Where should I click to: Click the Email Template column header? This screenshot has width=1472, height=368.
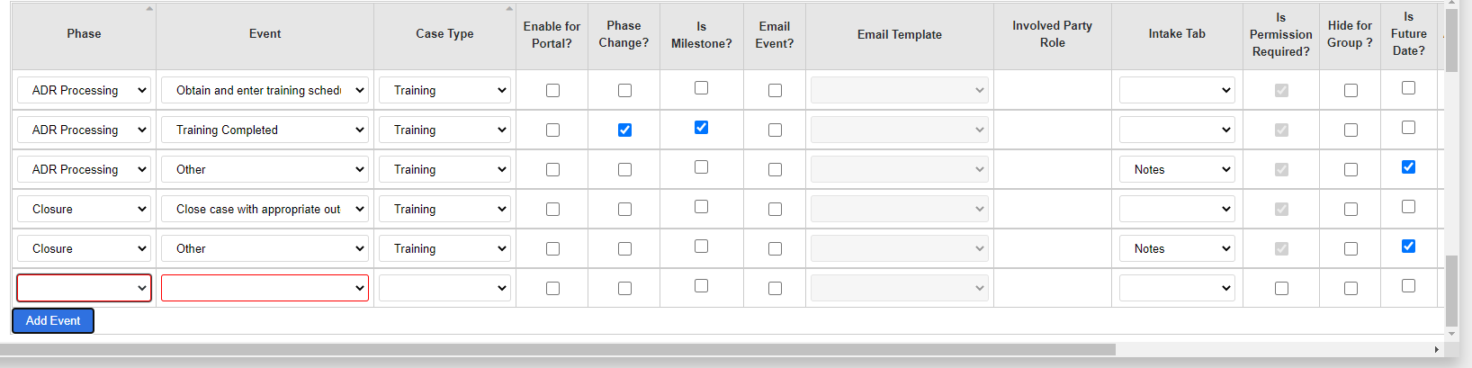pyautogui.click(x=900, y=34)
